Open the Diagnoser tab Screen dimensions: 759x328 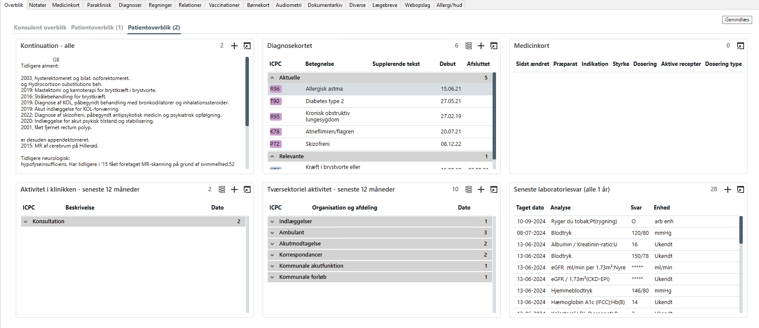tap(130, 5)
